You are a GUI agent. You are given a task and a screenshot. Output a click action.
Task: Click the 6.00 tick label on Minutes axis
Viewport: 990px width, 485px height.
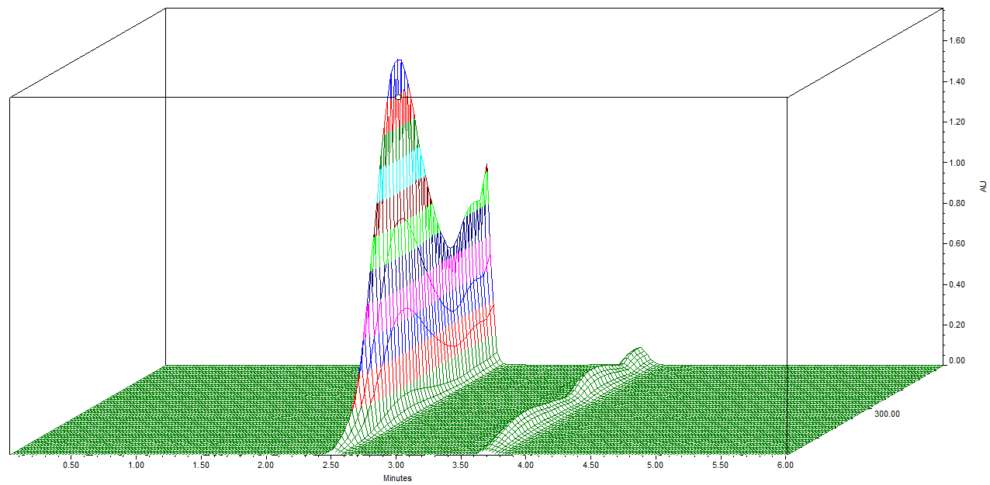click(x=785, y=466)
